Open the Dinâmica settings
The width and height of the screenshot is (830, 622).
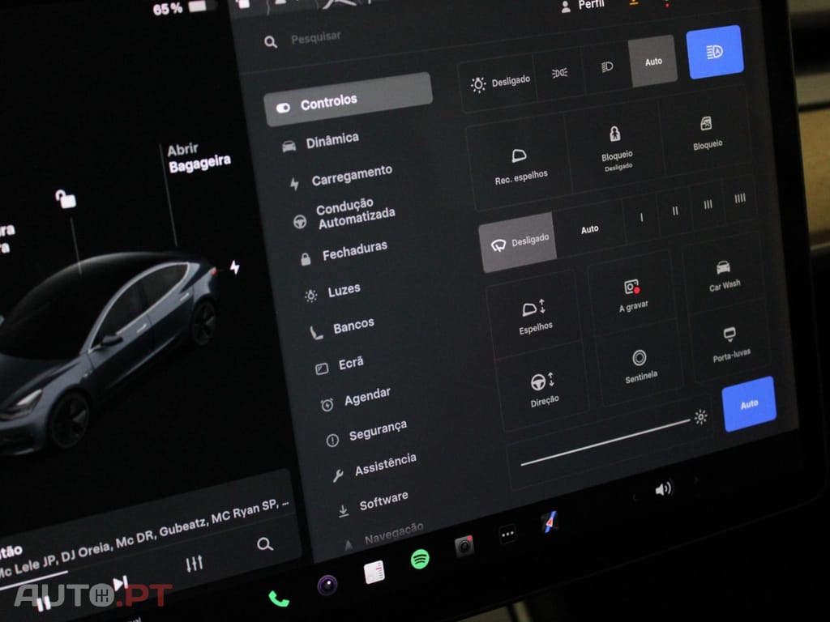321,142
